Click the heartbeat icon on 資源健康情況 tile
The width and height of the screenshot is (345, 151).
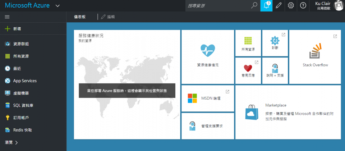208,51
